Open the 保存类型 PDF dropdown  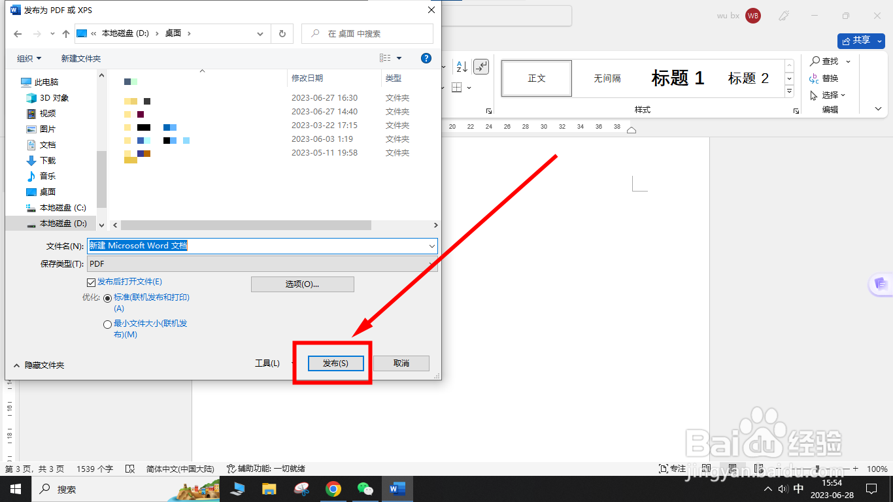(x=262, y=264)
